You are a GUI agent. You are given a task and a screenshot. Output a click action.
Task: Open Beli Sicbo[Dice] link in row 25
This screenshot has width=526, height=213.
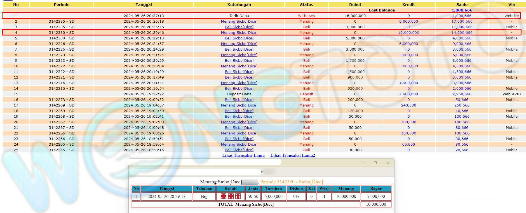coord(239,150)
